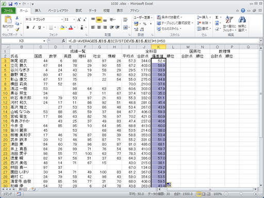The image size is (264, 198).
Task: Click the Paste clipboard icon
Action: (8, 20)
